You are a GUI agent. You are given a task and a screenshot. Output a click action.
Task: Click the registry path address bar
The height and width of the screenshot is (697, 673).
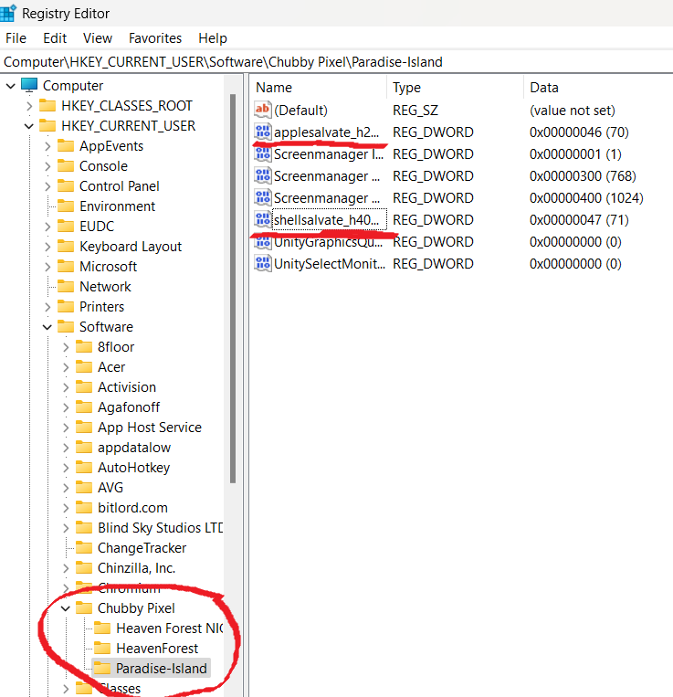[336, 62]
